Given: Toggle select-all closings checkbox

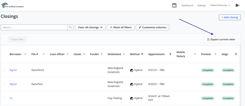Looking at the screenshot, I should [5, 39].
